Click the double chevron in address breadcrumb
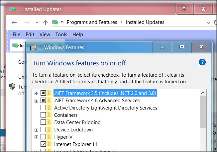217x152 pixels. click(62, 22)
